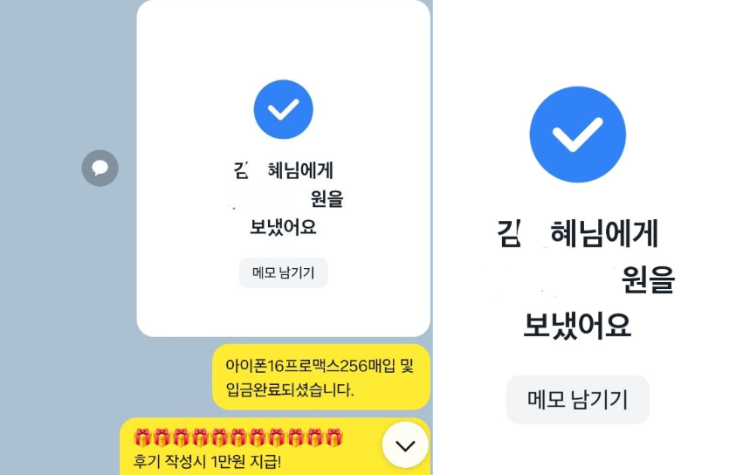This screenshot has width=743, height=475.
Task: Click the first gift emoji in yellow message
Action: [142, 438]
